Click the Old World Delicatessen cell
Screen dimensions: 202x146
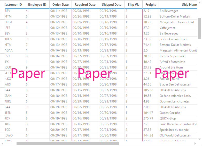178,135
